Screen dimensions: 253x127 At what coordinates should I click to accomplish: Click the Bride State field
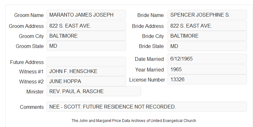(x=207, y=46)
